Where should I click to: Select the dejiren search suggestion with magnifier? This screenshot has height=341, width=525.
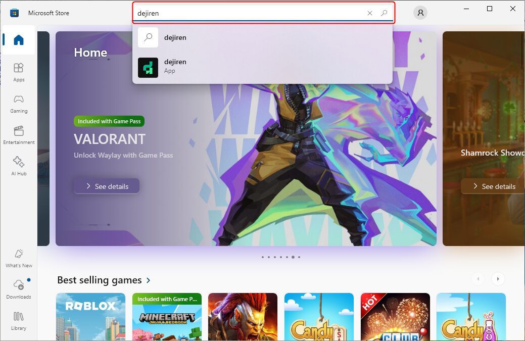[263, 37]
